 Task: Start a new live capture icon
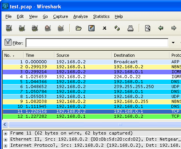(35, 28)
